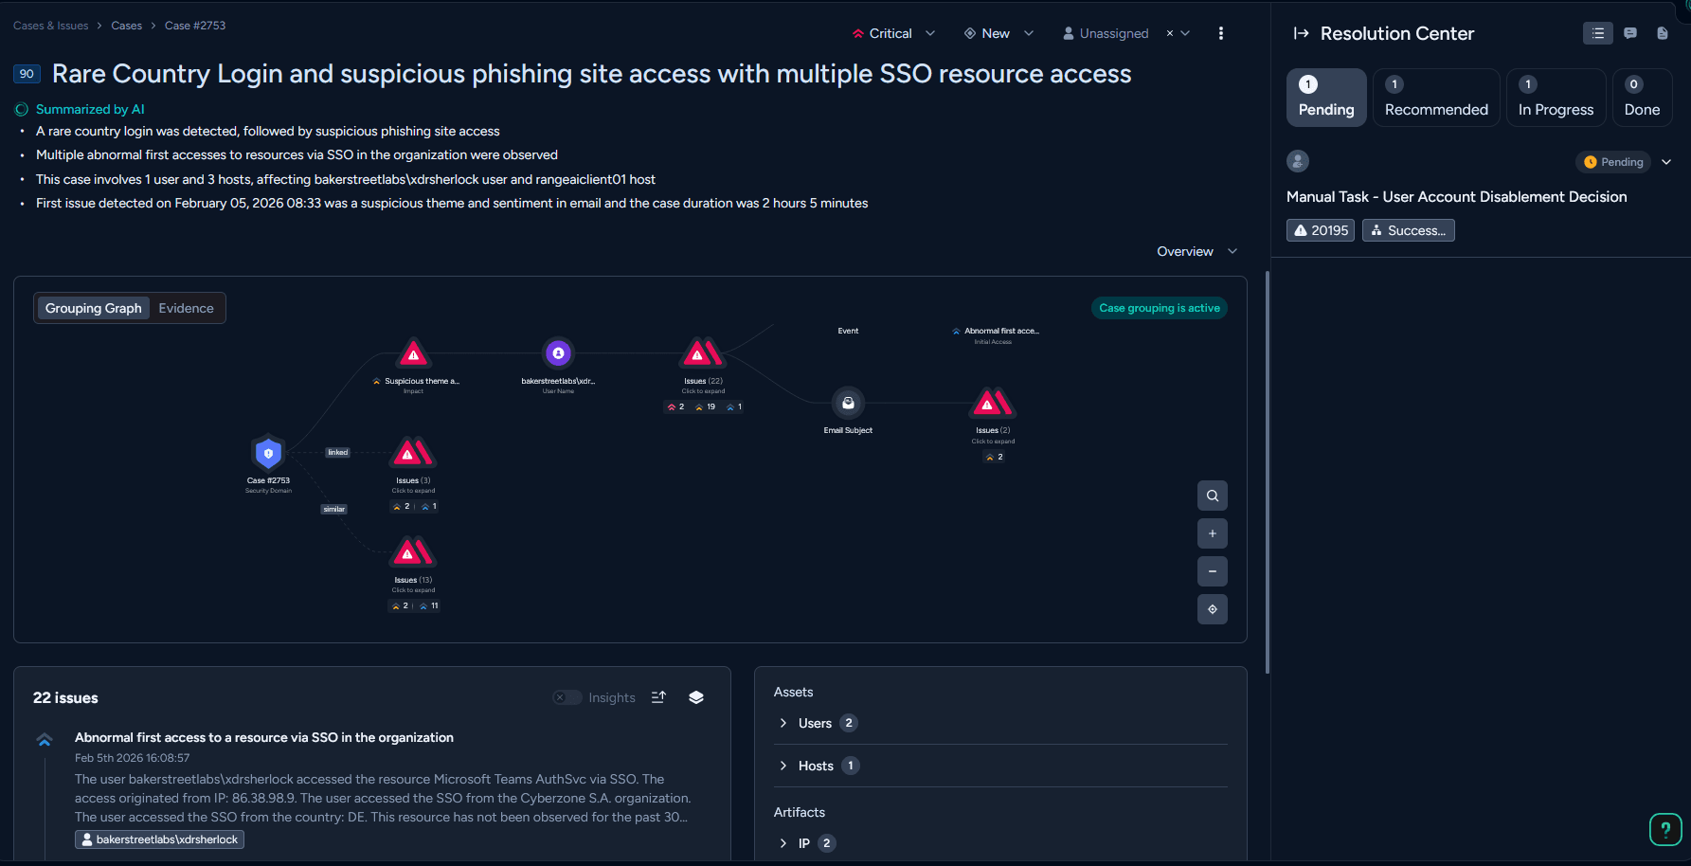1691x866 pixels.
Task: Zoom out the grouping graph
Action: 1213,571
